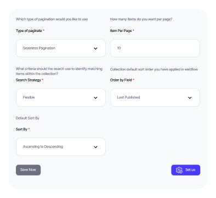Click chevron icon in Type of paginate dropdown
The width and height of the screenshot is (216, 198).
click(x=95, y=48)
